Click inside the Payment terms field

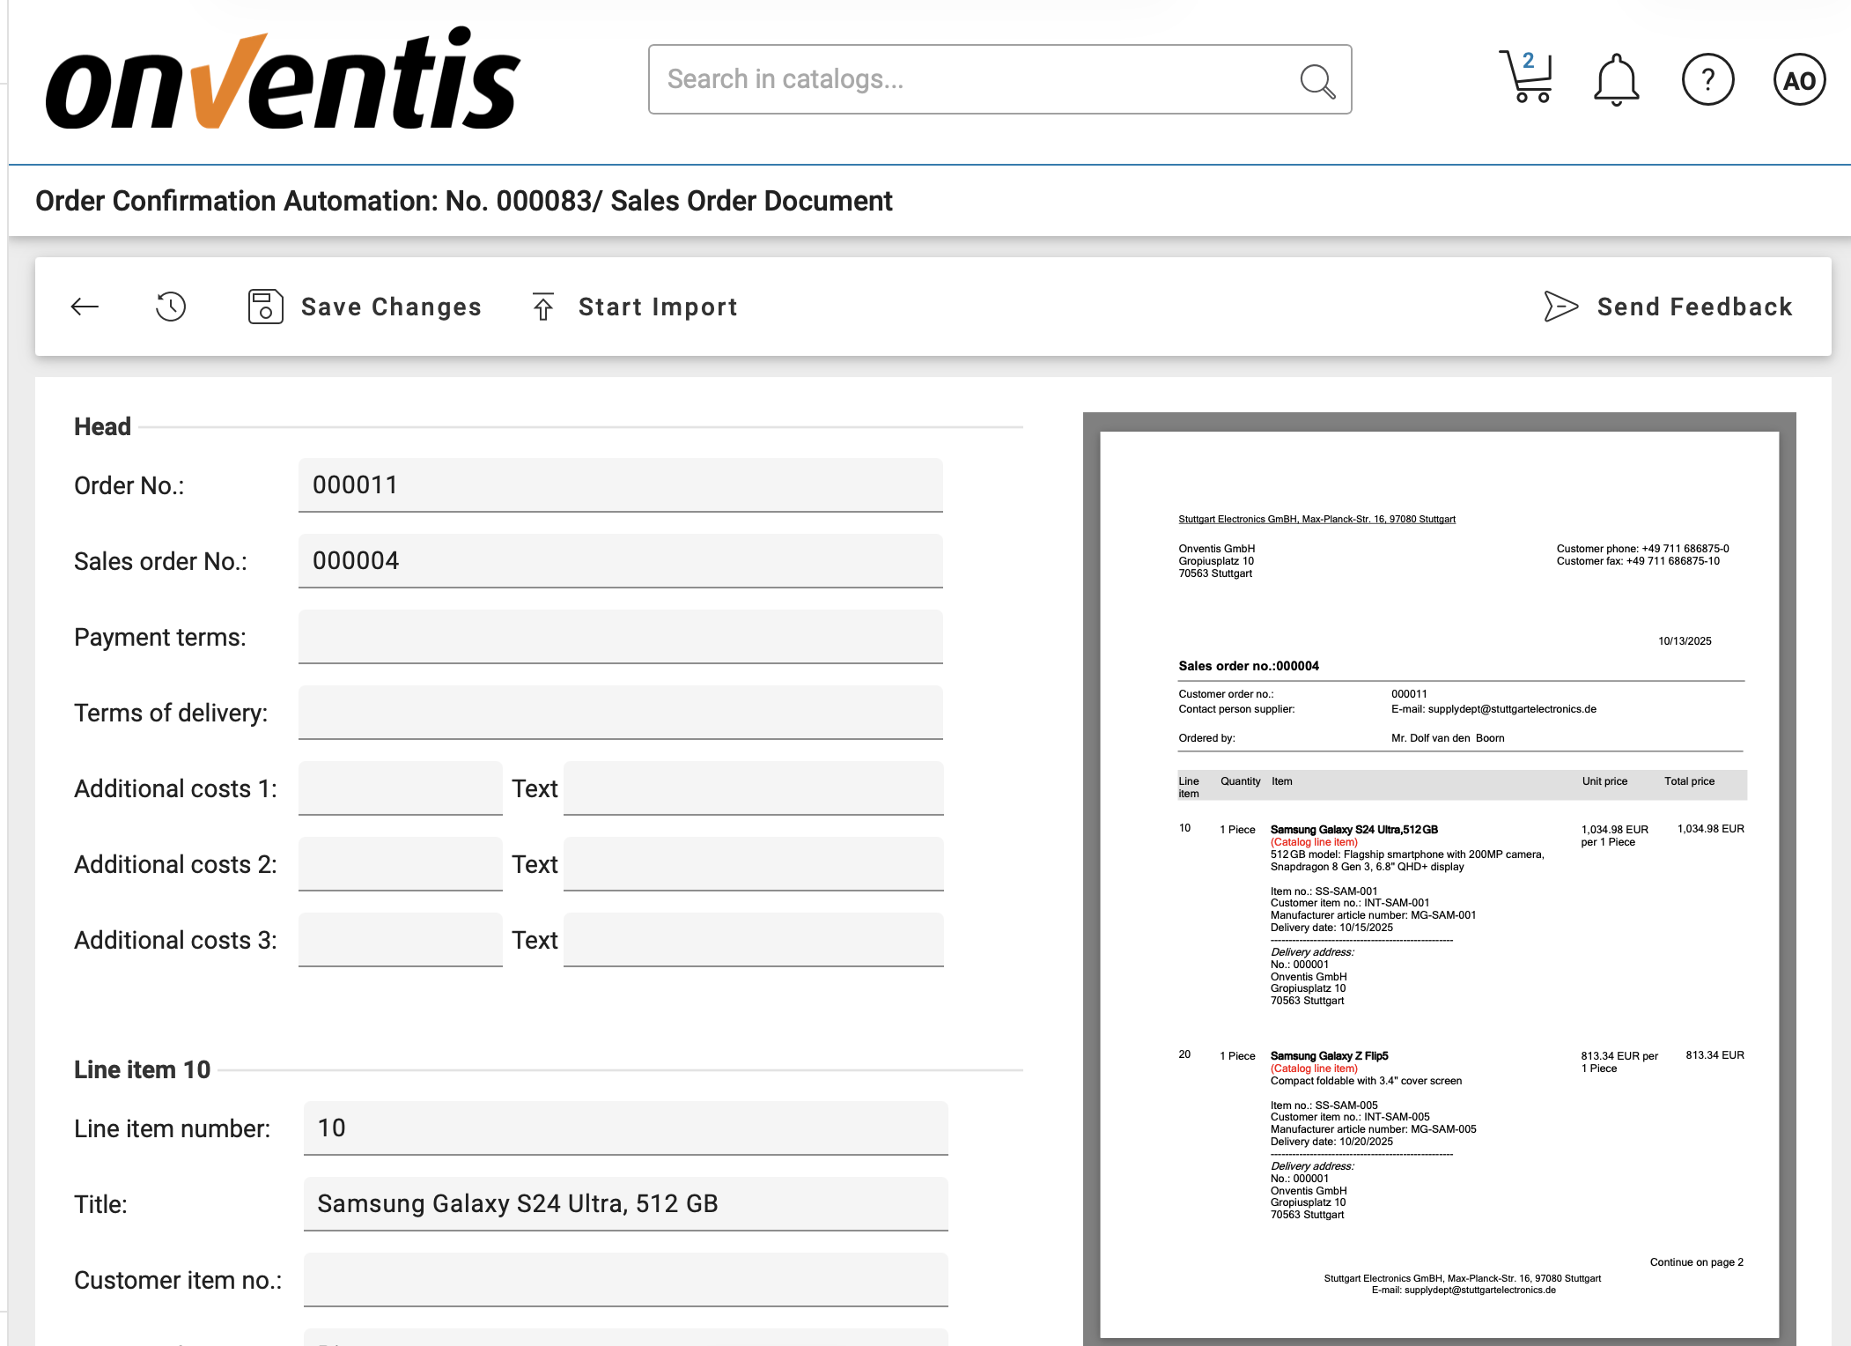620,636
